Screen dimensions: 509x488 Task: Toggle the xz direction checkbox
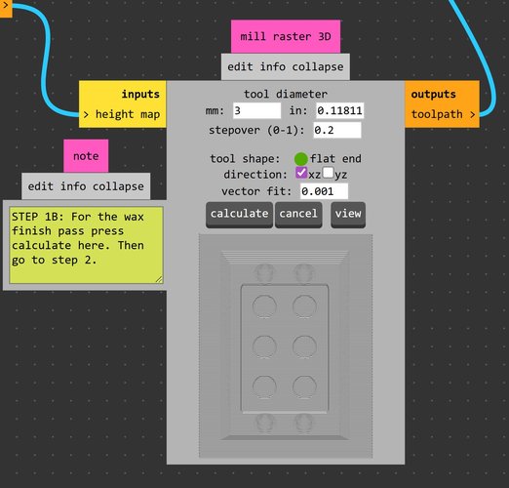[x=301, y=173]
